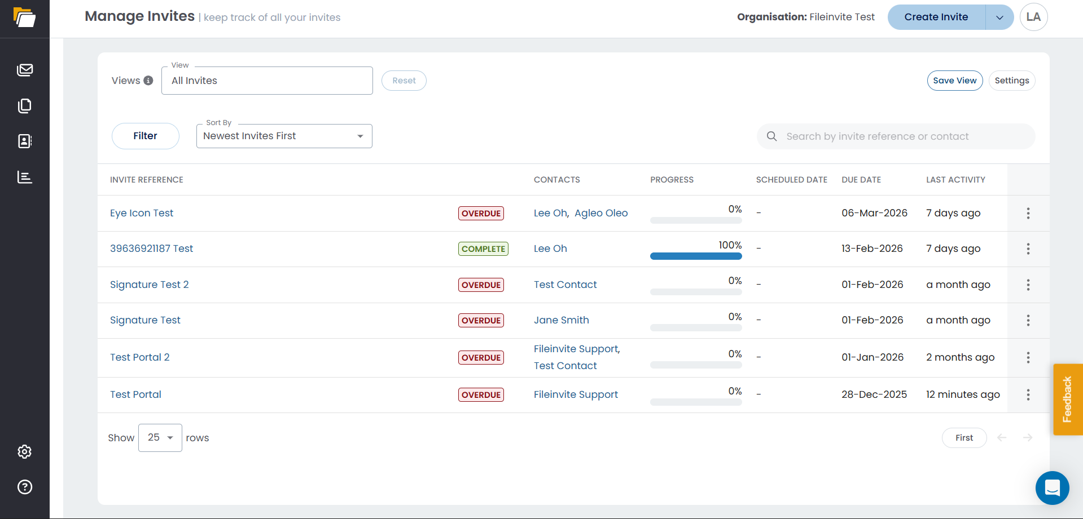Change the rows per page dropdown

(x=160, y=438)
